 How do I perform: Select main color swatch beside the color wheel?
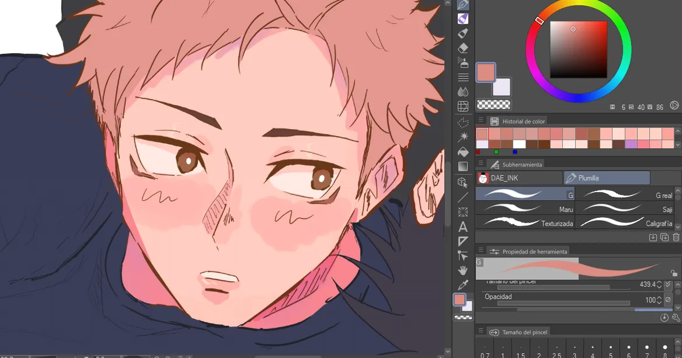point(485,72)
